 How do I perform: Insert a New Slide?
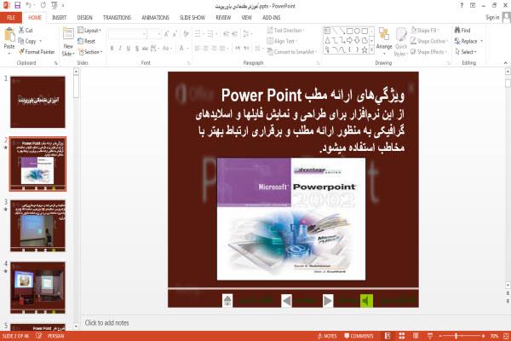coord(68,42)
